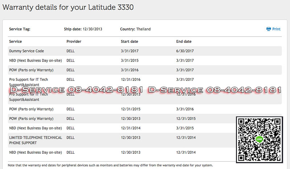Screen dimensions: 290x169
Task: Select start date 12/31/2015 in POW row
Action: 130,109
